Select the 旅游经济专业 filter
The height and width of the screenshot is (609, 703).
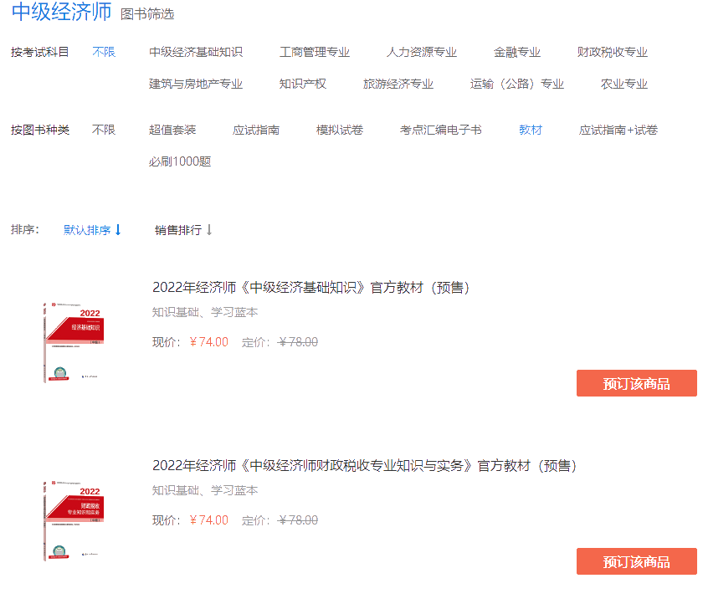point(398,84)
